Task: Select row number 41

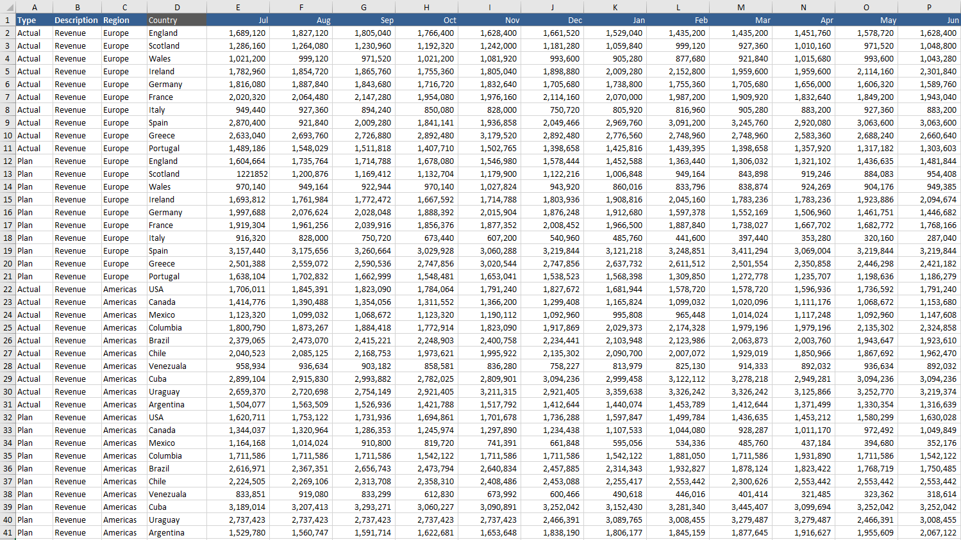Action: (x=7, y=532)
